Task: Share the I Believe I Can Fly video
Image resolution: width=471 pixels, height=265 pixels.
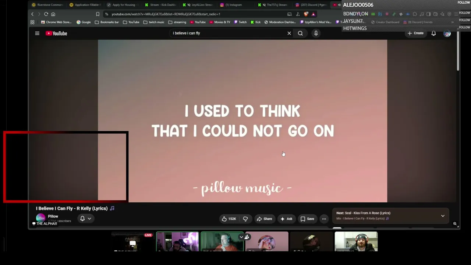Action: [264, 219]
